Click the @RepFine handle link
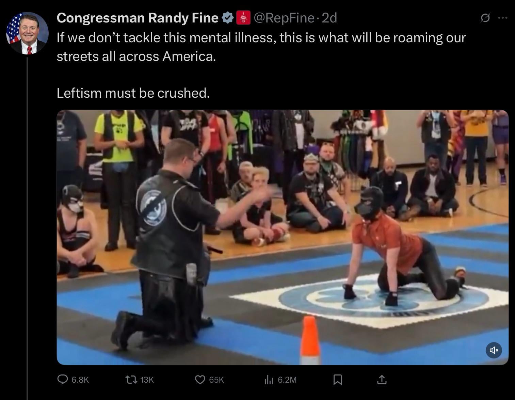Screen dimensions: 515x400 click(284, 18)
